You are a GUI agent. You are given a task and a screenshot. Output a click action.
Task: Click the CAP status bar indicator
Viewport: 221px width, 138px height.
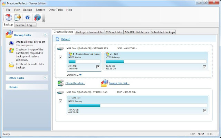pyautogui.click(x=192, y=134)
